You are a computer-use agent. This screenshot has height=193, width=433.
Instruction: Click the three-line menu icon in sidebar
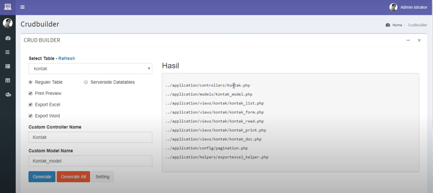pyautogui.click(x=8, y=52)
